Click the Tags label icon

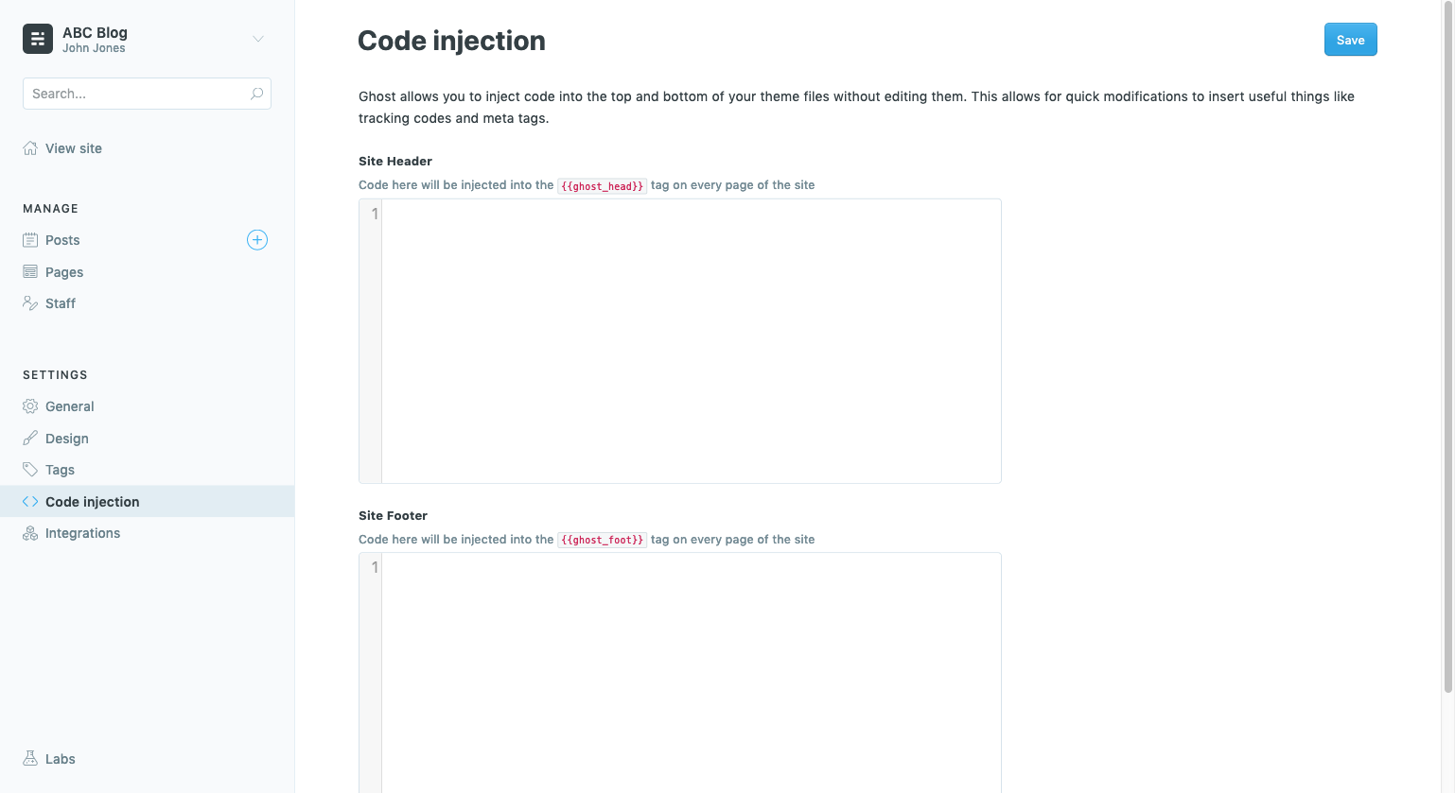click(30, 470)
